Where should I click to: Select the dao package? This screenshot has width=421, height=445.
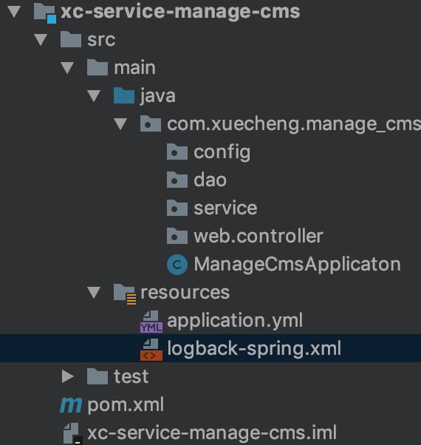[210, 180]
